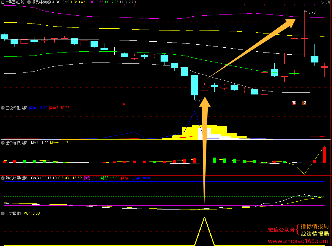Image resolution: width=332 pixels, height=246 pixels.
Task: Click the 三级评测指标 indicator title
Action: (17, 108)
